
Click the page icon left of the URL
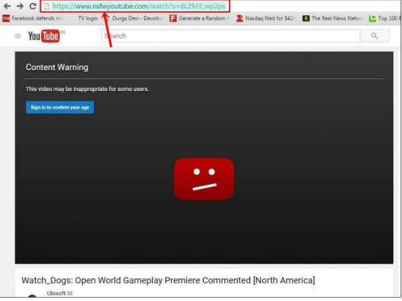47,7
